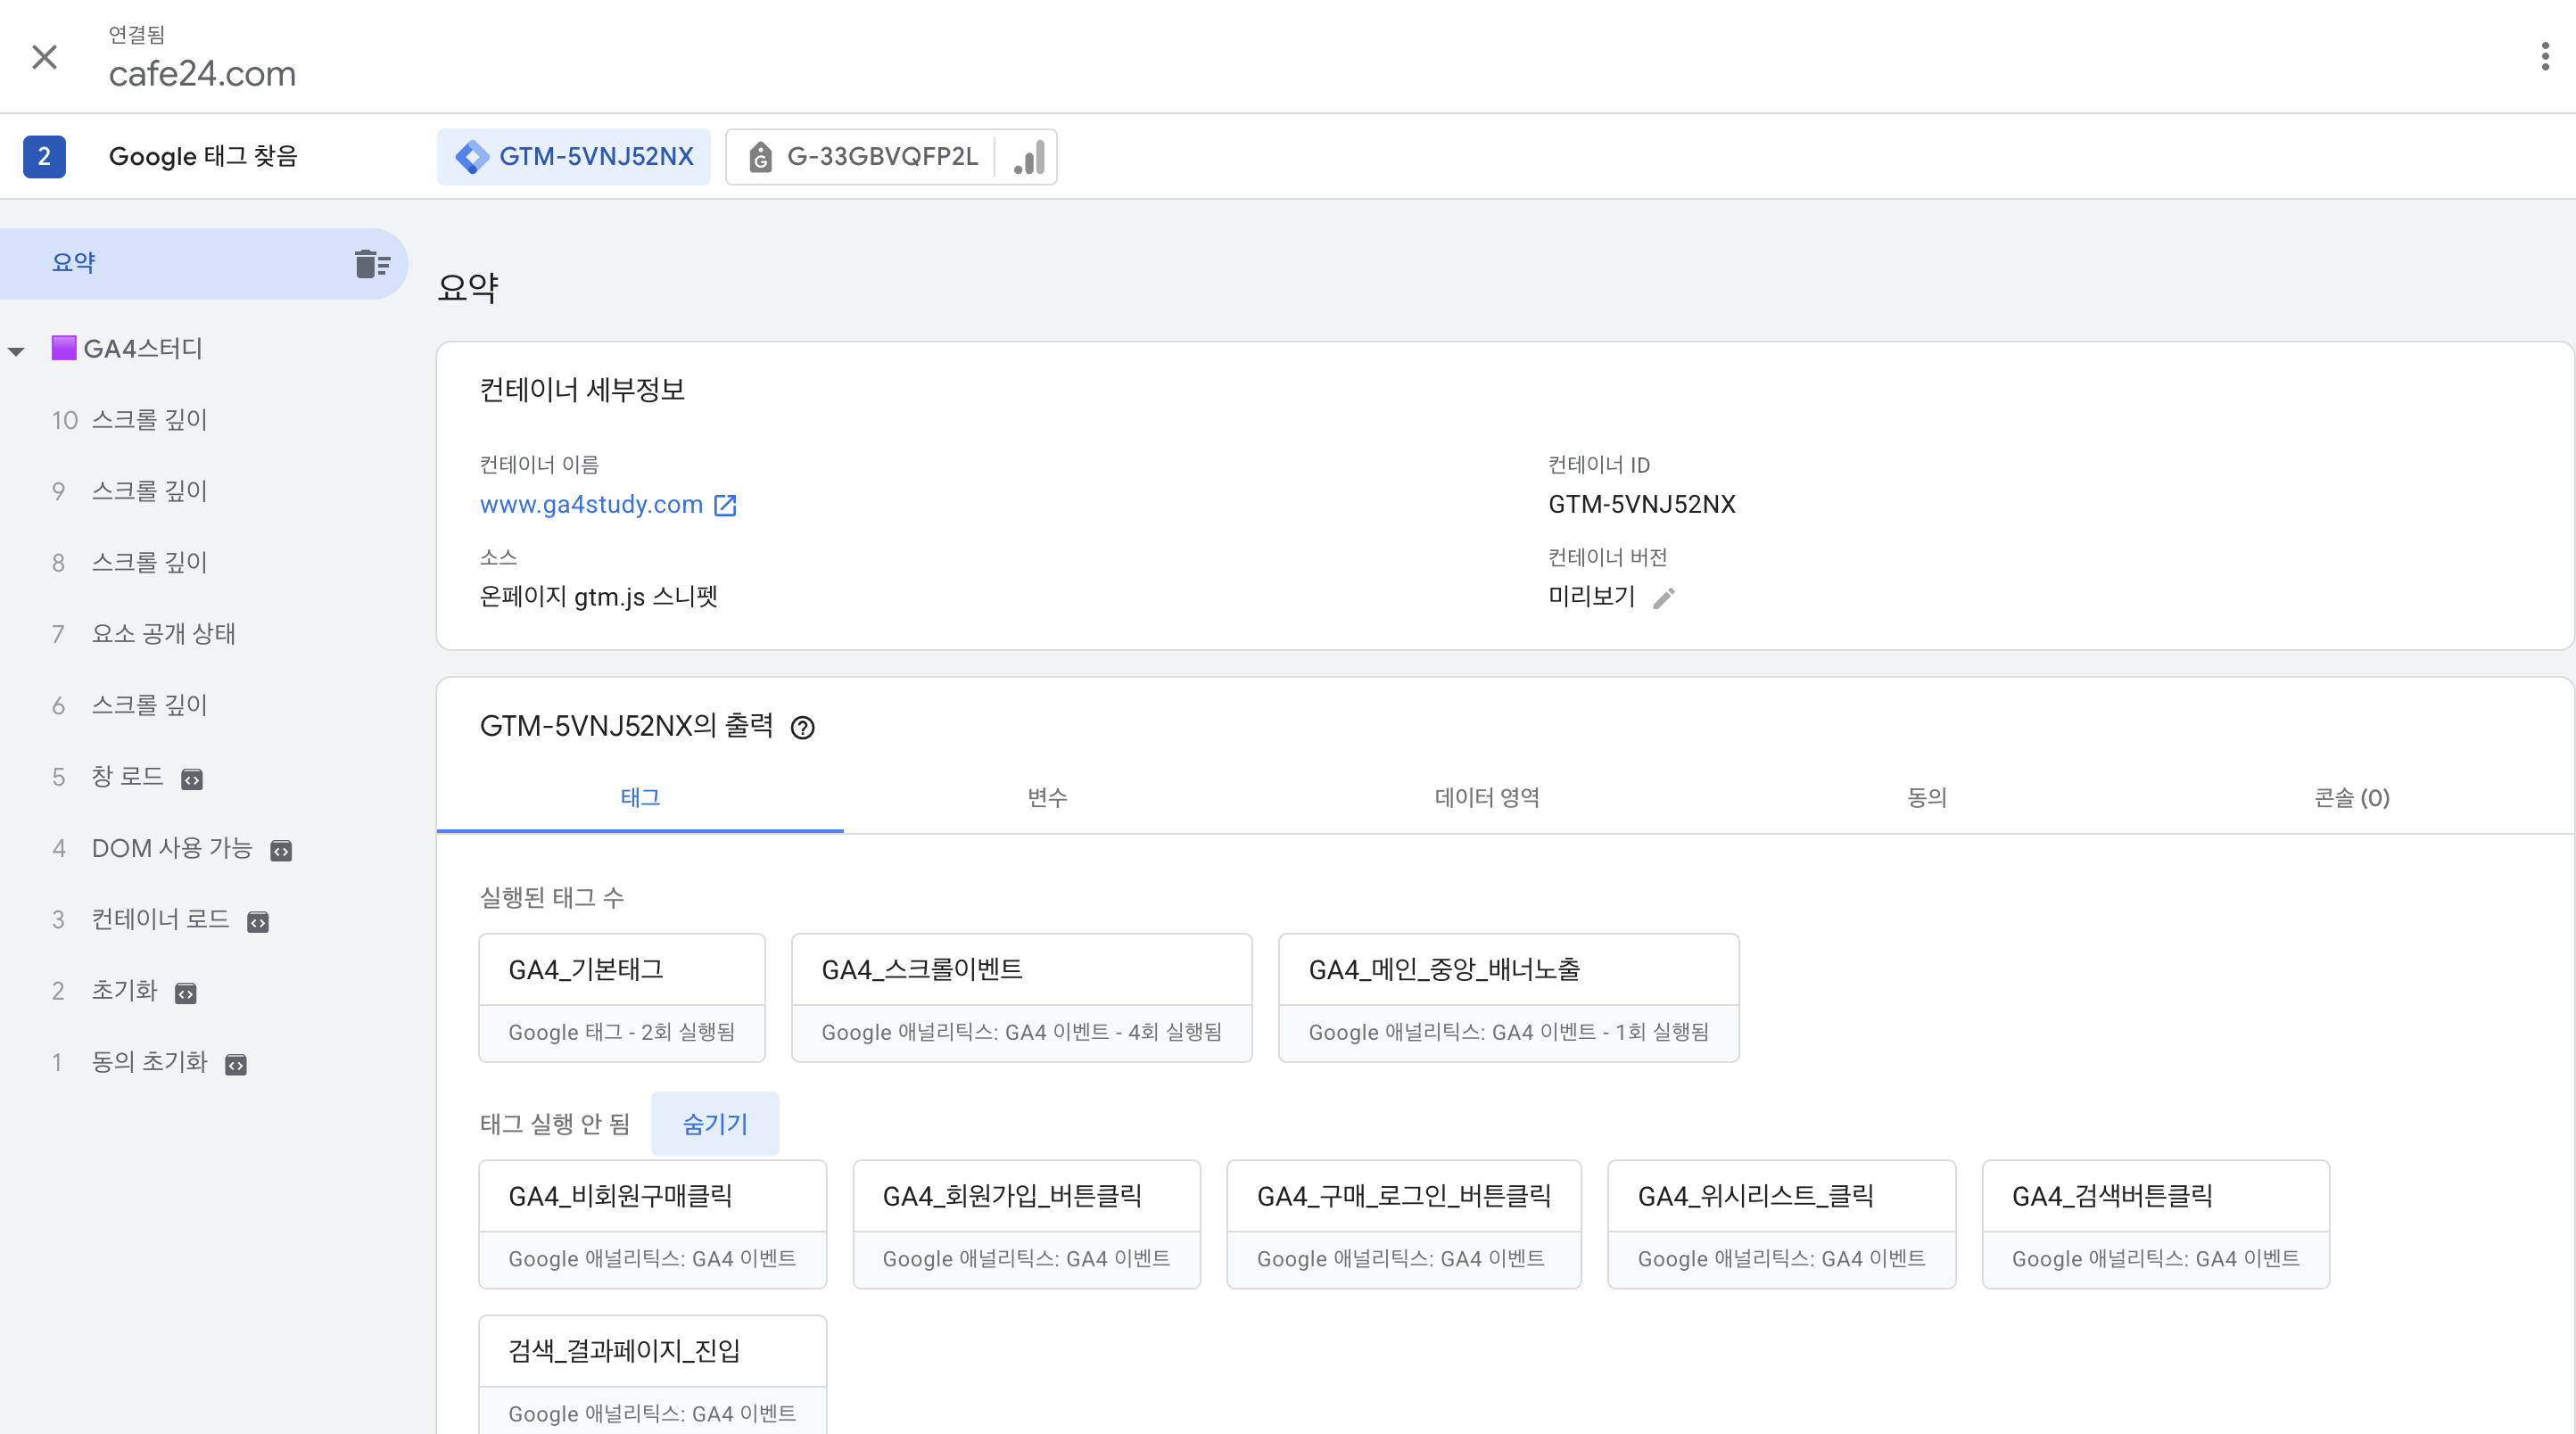The height and width of the screenshot is (1434, 2576).
Task: Select event 7 요소 공개 상태
Action: click(164, 634)
